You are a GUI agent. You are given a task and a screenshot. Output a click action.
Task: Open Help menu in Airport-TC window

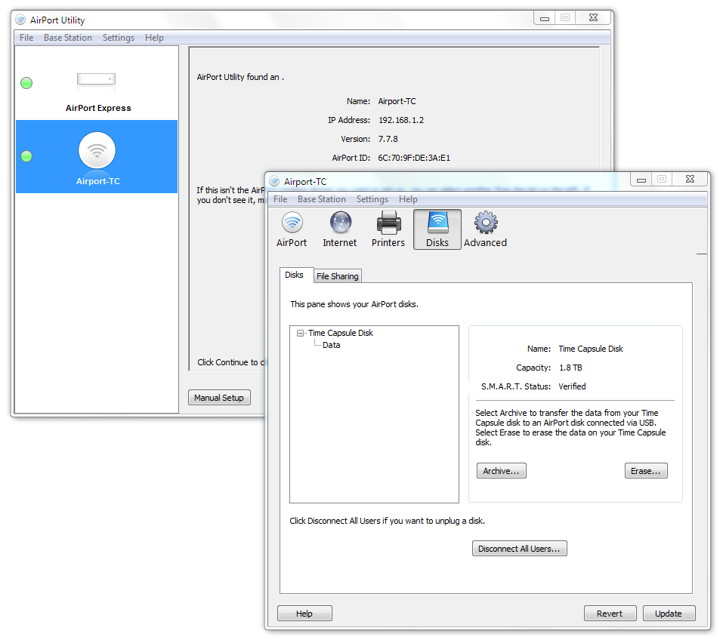pyautogui.click(x=408, y=199)
